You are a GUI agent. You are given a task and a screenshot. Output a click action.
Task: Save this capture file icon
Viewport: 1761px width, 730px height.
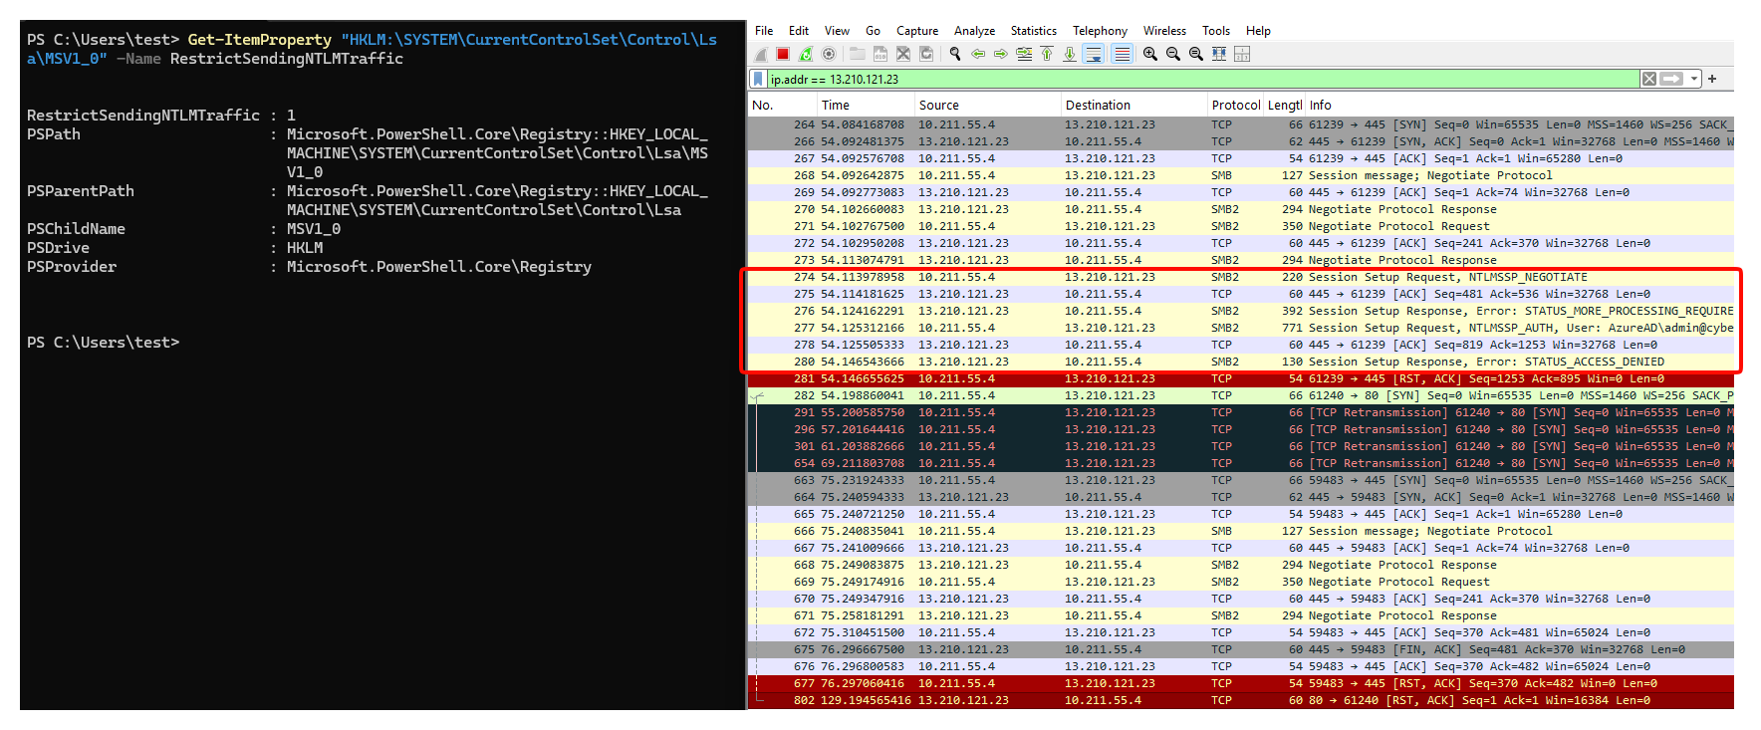point(880,54)
